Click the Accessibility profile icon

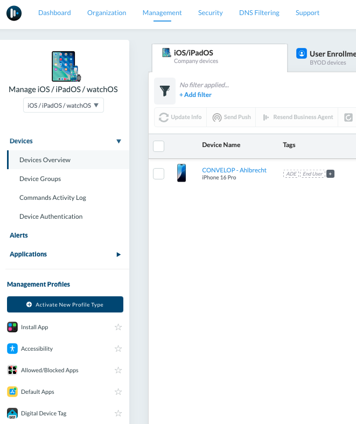pos(12,349)
